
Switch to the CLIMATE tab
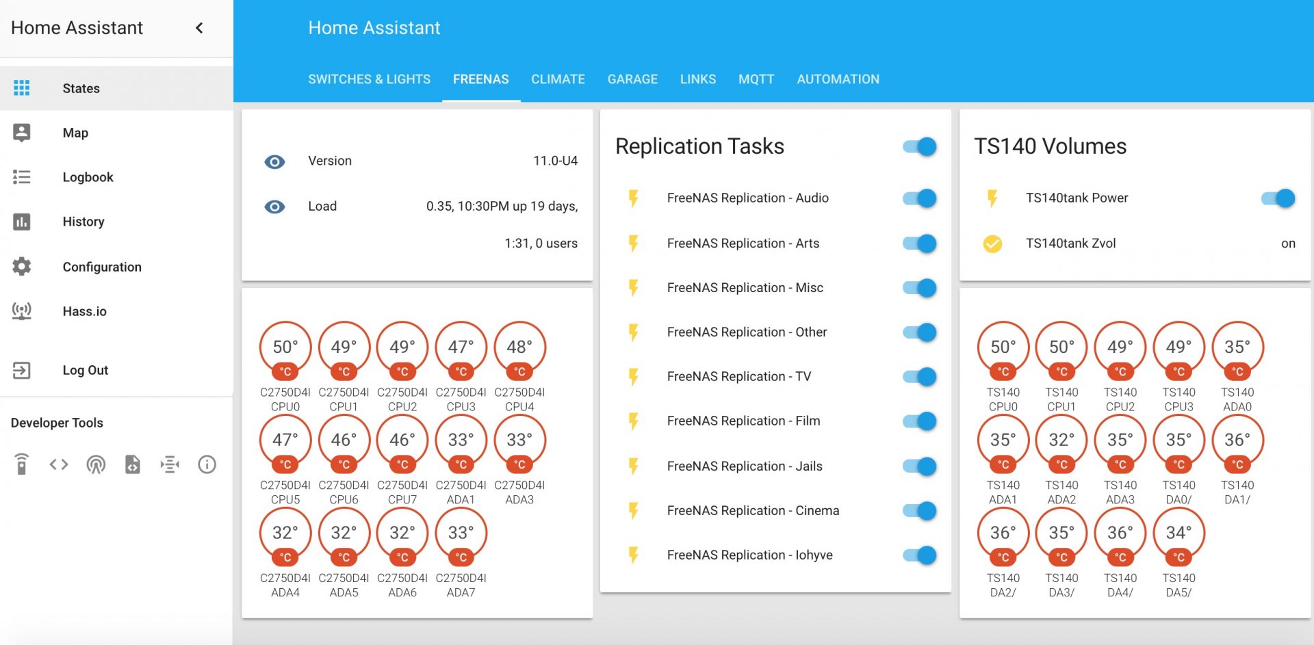[558, 79]
